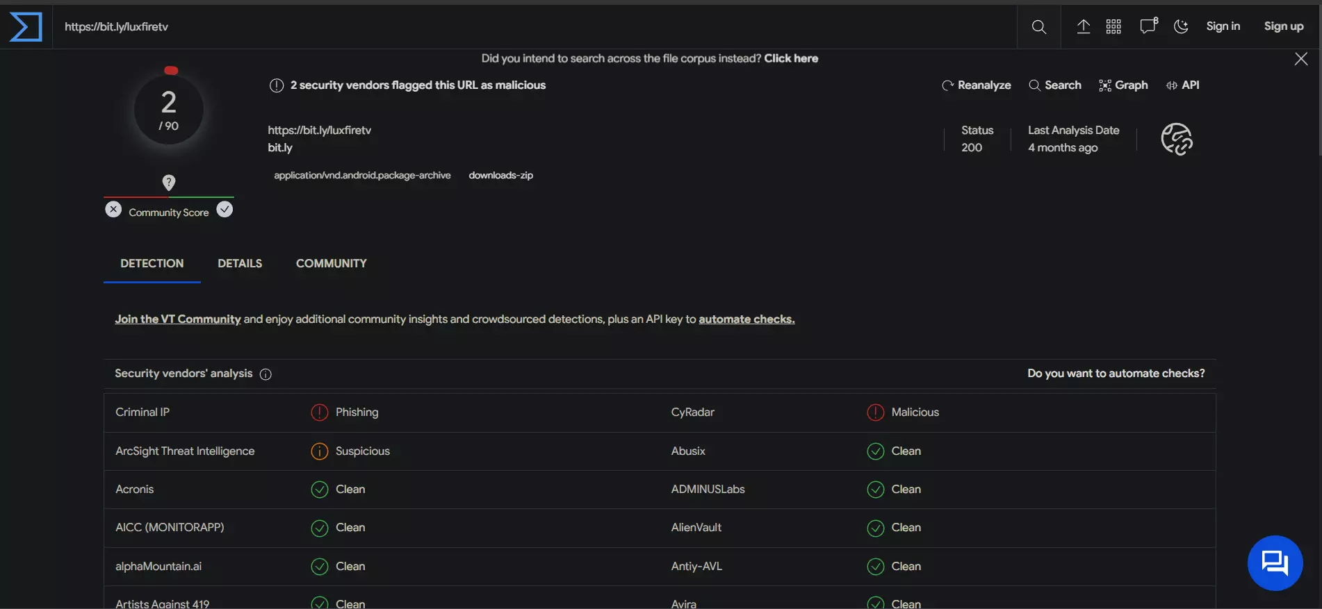Click Acronis Clean check icon
The height and width of the screenshot is (609, 1322).
point(319,490)
